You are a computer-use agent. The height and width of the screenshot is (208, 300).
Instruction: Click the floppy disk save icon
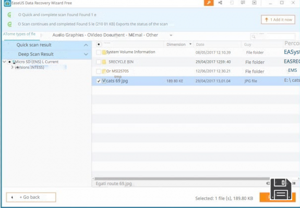tap(281, 189)
